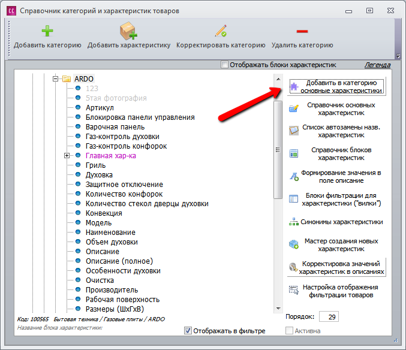Toggle Отображать блоки характеристик checkbox
Image resolution: width=406 pixels, height=350 pixels.
224,64
